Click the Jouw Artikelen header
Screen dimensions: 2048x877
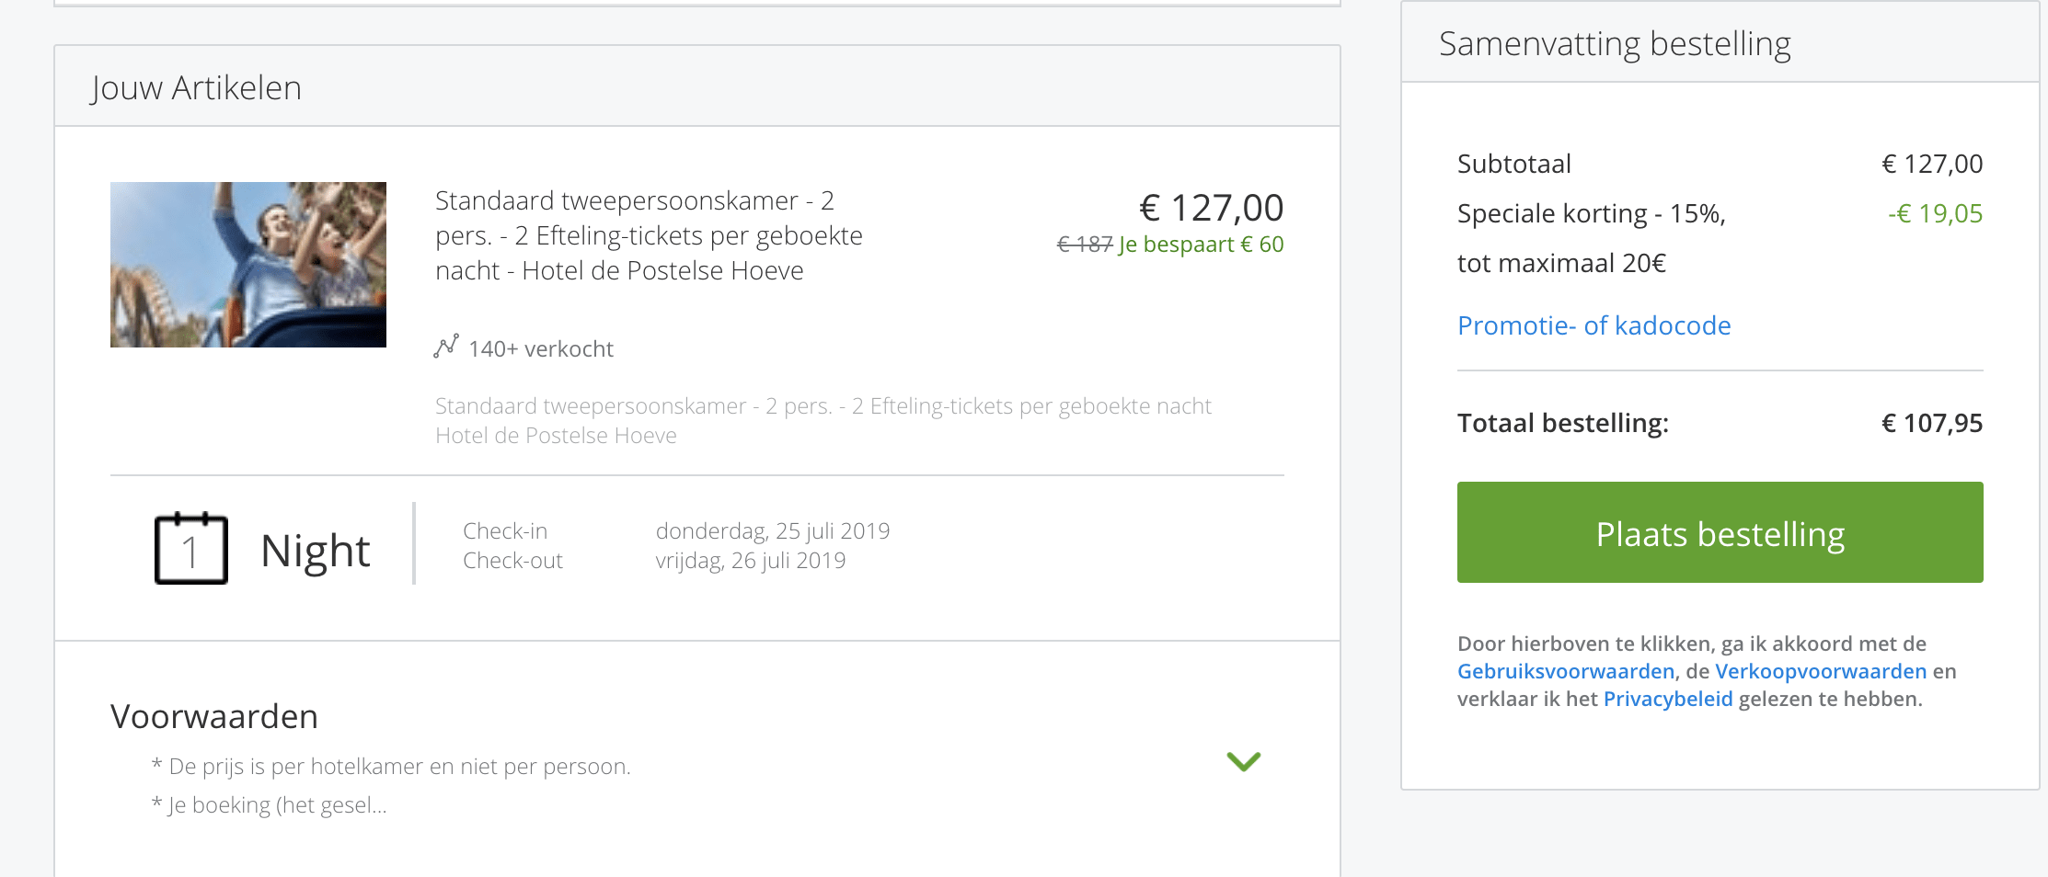[196, 87]
